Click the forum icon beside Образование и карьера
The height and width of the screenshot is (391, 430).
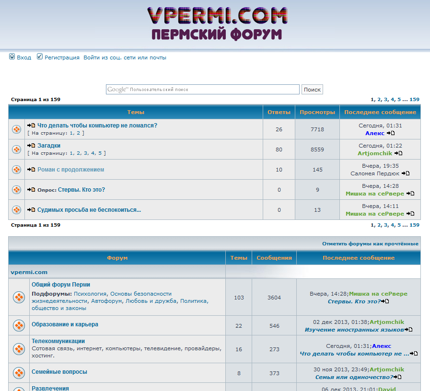click(x=19, y=325)
